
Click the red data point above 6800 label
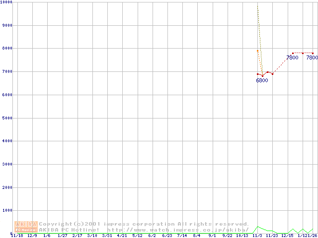(262, 75)
